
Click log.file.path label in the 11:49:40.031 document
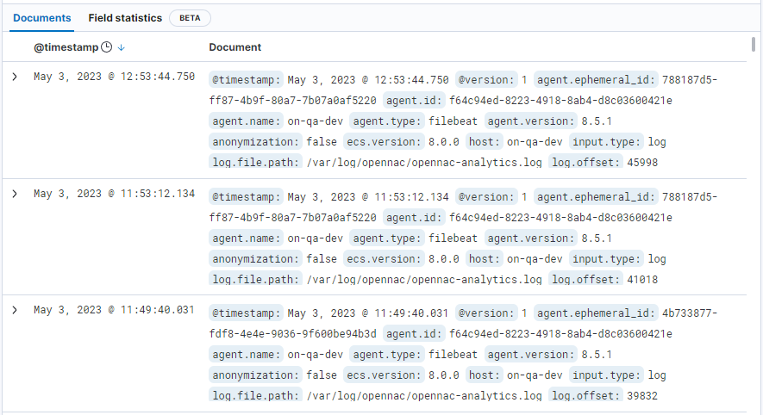(x=256, y=395)
